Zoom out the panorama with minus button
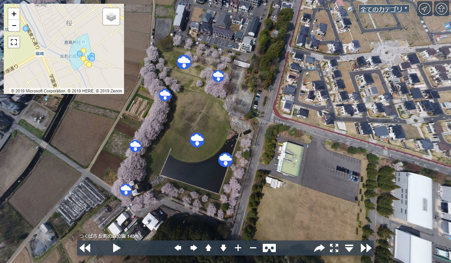The image size is (451, 263). [253, 248]
